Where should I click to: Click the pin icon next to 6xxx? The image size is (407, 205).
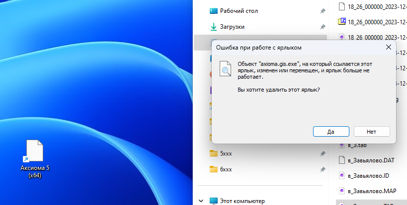(x=323, y=169)
